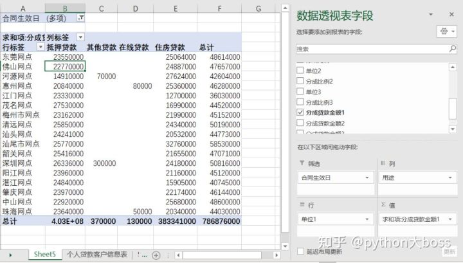The height and width of the screenshot is (263, 463).
Task: Click worksheet vertical scroll down arrow
Action: [x=285, y=246]
